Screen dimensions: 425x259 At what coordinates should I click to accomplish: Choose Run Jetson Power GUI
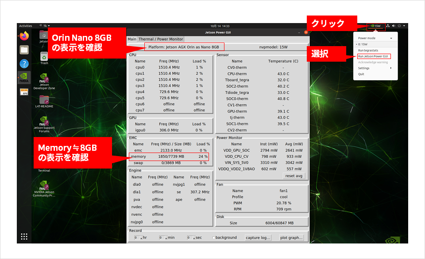[x=374, y=56]
